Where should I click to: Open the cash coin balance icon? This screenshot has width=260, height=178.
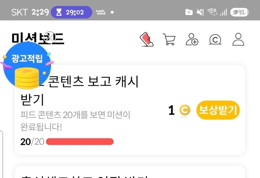pos(215,40)
